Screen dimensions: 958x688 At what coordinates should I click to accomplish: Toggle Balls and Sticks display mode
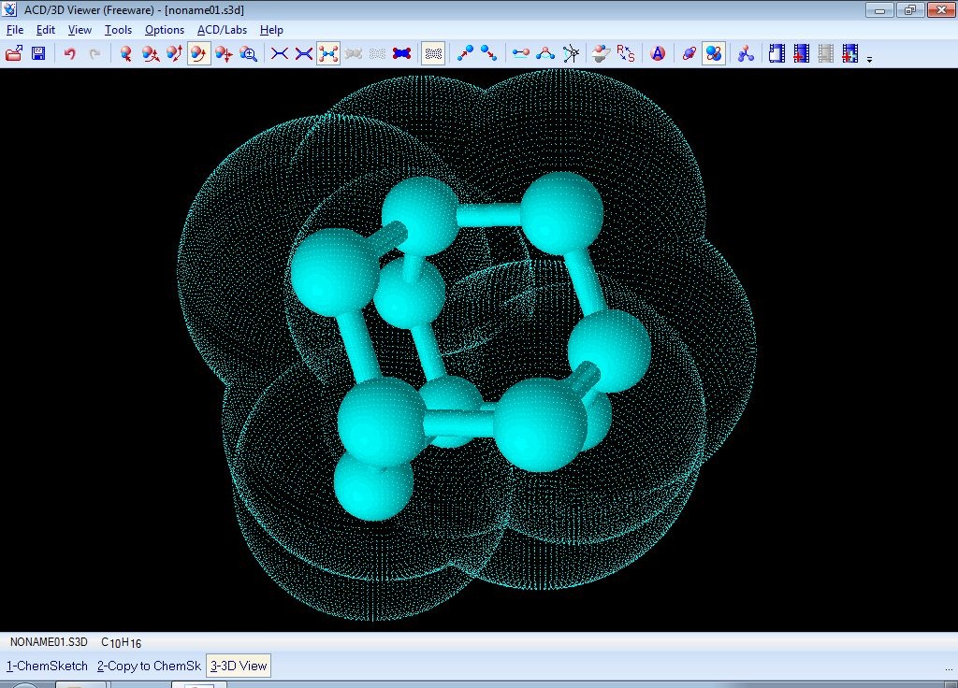(327, 53)
